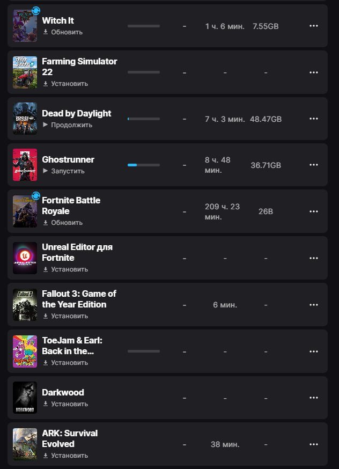Open the three-dot options menu for Witch It
The width and height of the screenshot is (339, 469).
coord(314,26)
